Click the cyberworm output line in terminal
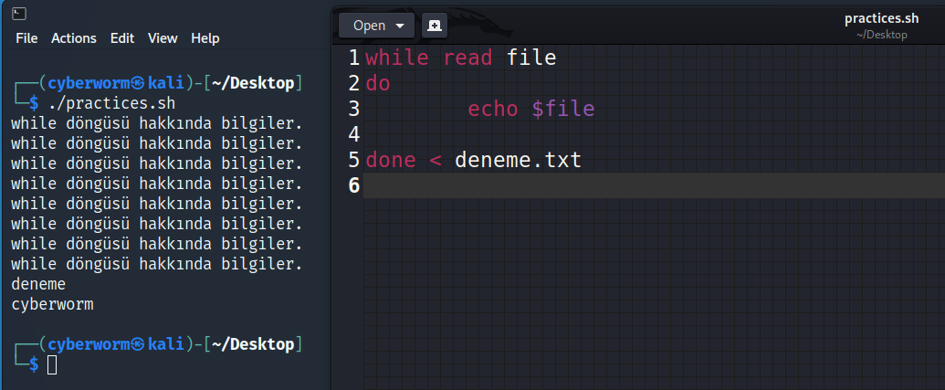 (x=52, y=304)
